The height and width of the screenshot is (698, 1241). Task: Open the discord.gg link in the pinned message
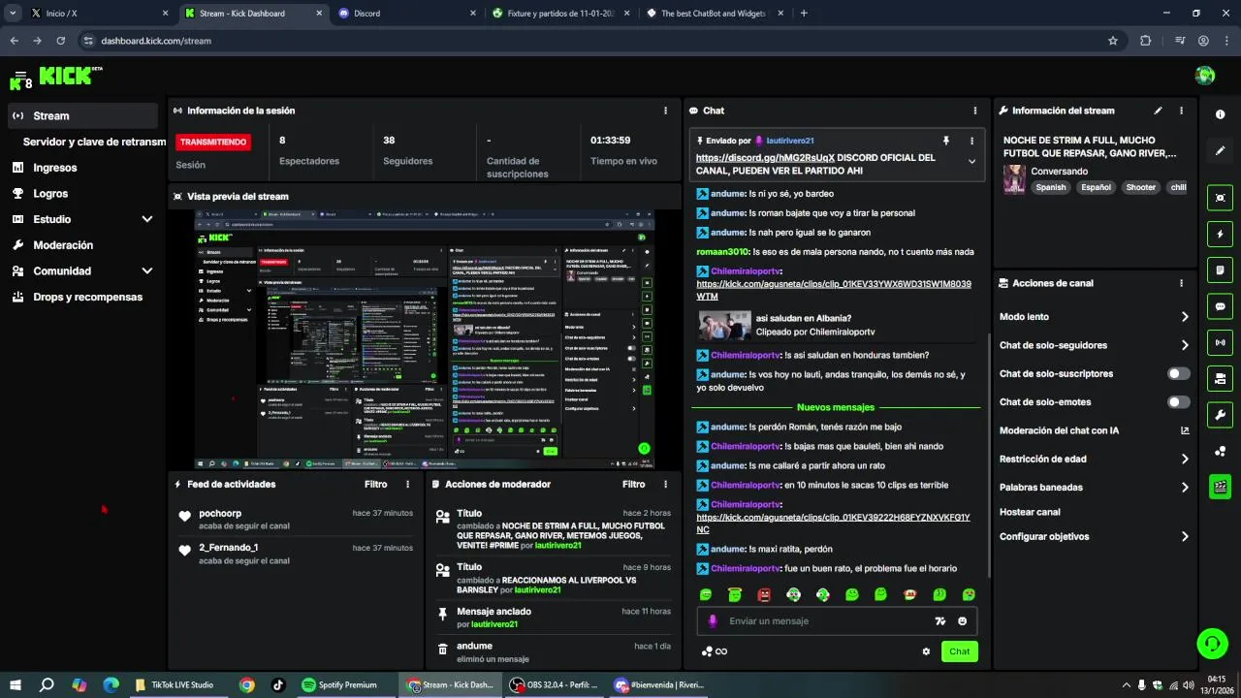[765, 157]
